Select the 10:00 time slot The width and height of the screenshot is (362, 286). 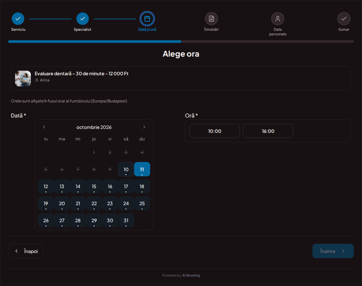[214, 131]
